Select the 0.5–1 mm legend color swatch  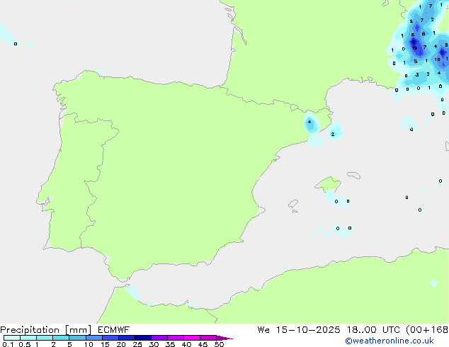point(28,338)
